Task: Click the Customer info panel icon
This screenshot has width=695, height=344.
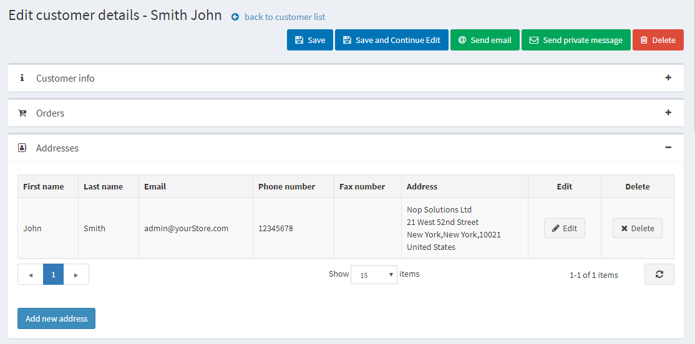Action: [22, 78]
